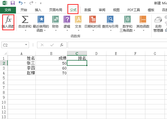
Task: Expand the Logical dropdown arrow
Action: pos(67,31)
